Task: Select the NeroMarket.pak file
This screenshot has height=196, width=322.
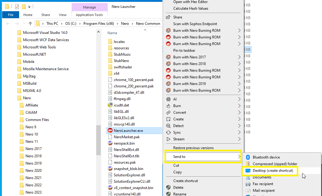Action: tap(127, 137)
